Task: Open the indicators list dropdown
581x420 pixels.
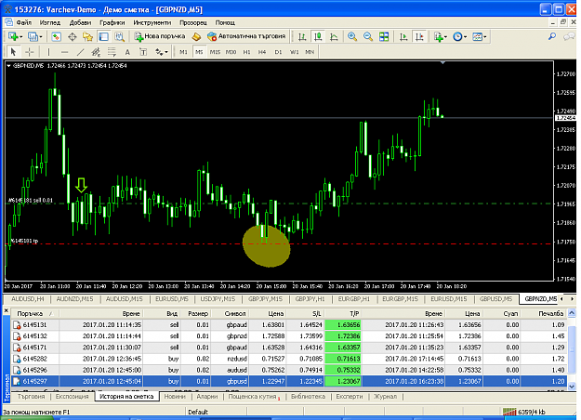Action: pos(441,36)
